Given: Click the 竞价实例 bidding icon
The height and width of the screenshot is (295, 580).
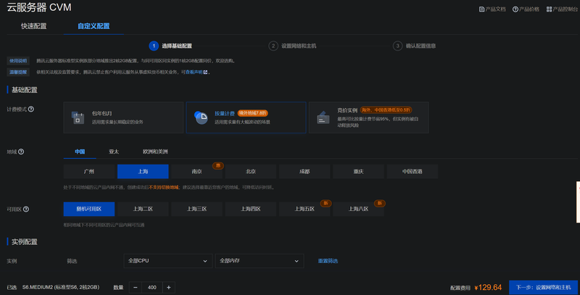Looking at the screenshot, I should tap(323, 117).
